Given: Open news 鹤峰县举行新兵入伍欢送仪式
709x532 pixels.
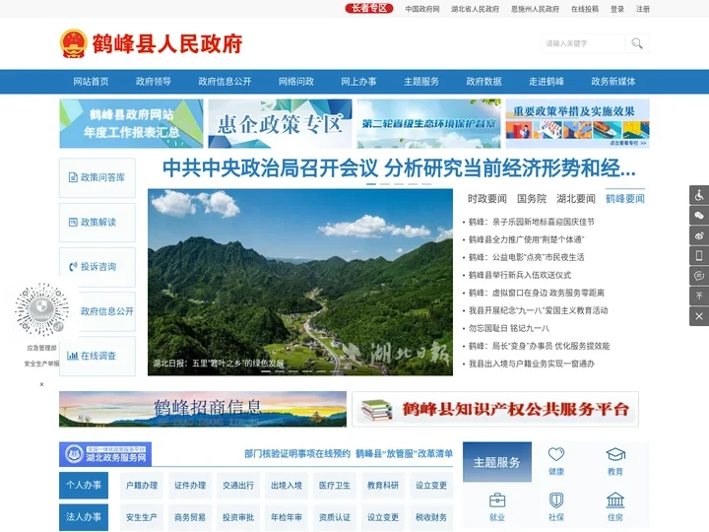Looking at the screenshot, I should pyautogui.click(x=520, y=275).
